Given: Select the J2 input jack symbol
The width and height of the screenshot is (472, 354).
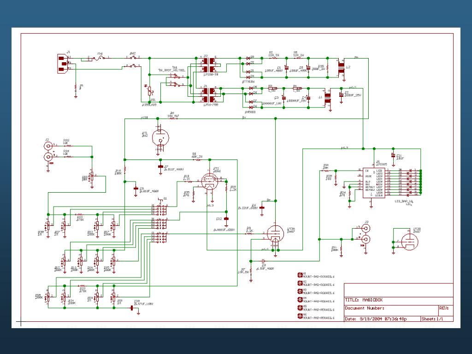Looking at the screenshot, I should point(48,151).
